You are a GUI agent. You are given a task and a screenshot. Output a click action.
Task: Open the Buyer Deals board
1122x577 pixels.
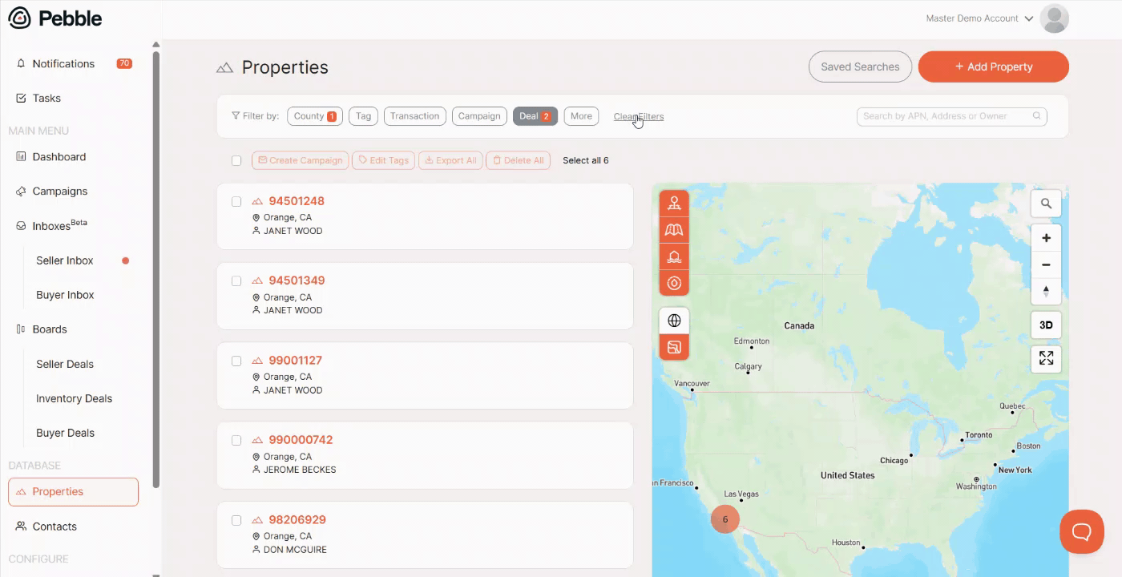[65, 433]
